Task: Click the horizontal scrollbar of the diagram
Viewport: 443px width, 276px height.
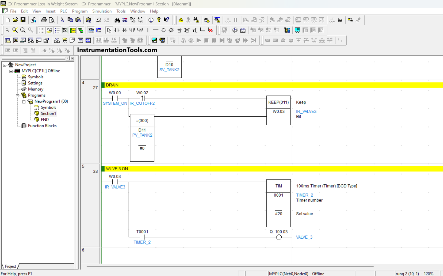Action: (230, 267)
